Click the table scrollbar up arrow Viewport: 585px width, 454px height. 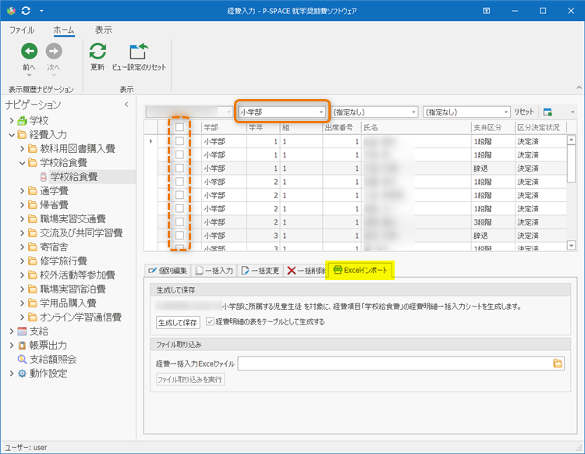(x=571, y=140)
